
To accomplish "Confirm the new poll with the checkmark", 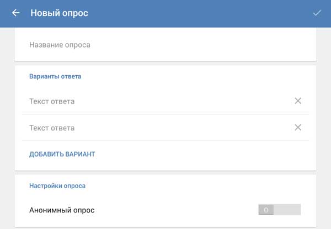I will point(317,13).
